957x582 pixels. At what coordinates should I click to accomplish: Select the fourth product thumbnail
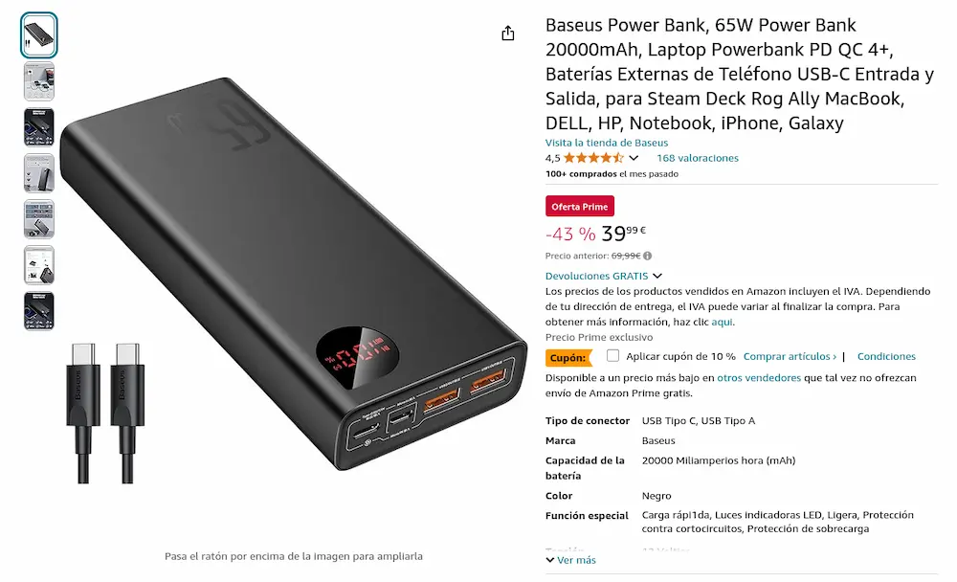pos(39,173)
